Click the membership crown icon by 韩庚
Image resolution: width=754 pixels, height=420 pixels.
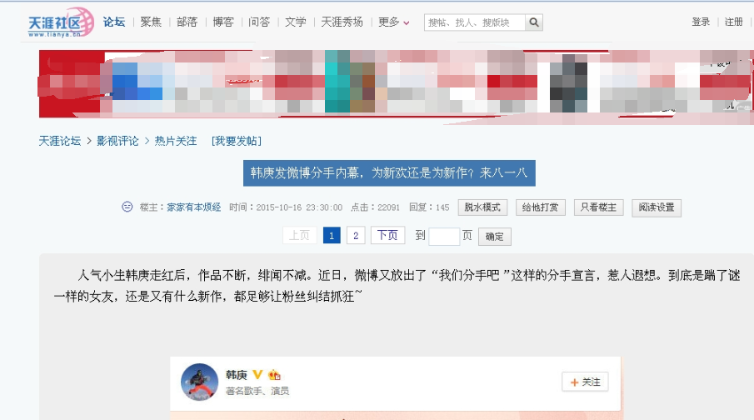tap(275, 375)
